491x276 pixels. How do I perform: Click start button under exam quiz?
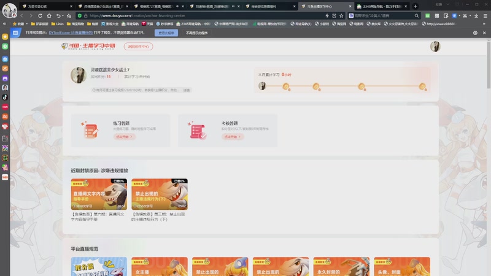pos(233,137)
